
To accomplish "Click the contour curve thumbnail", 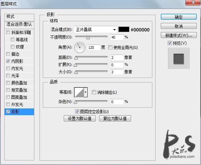I will coord(79,92).
